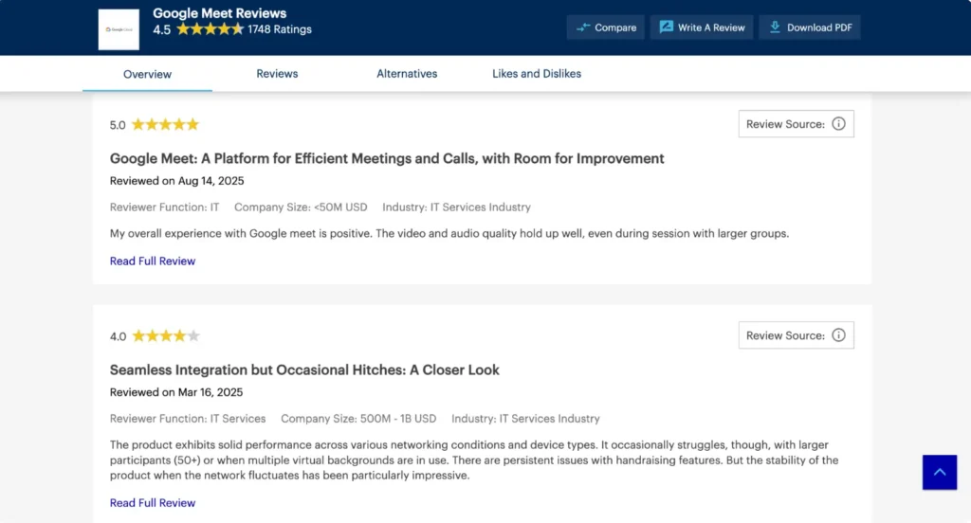The width and height of the screenshot is (971, 523).
Task: Click the Write A Review pencil icon
Action: (x=666, y=27)
